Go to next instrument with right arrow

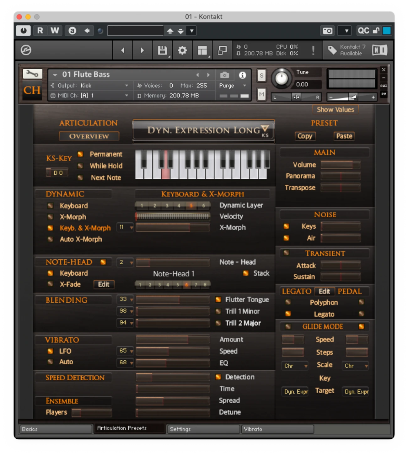tap(142, 50)
